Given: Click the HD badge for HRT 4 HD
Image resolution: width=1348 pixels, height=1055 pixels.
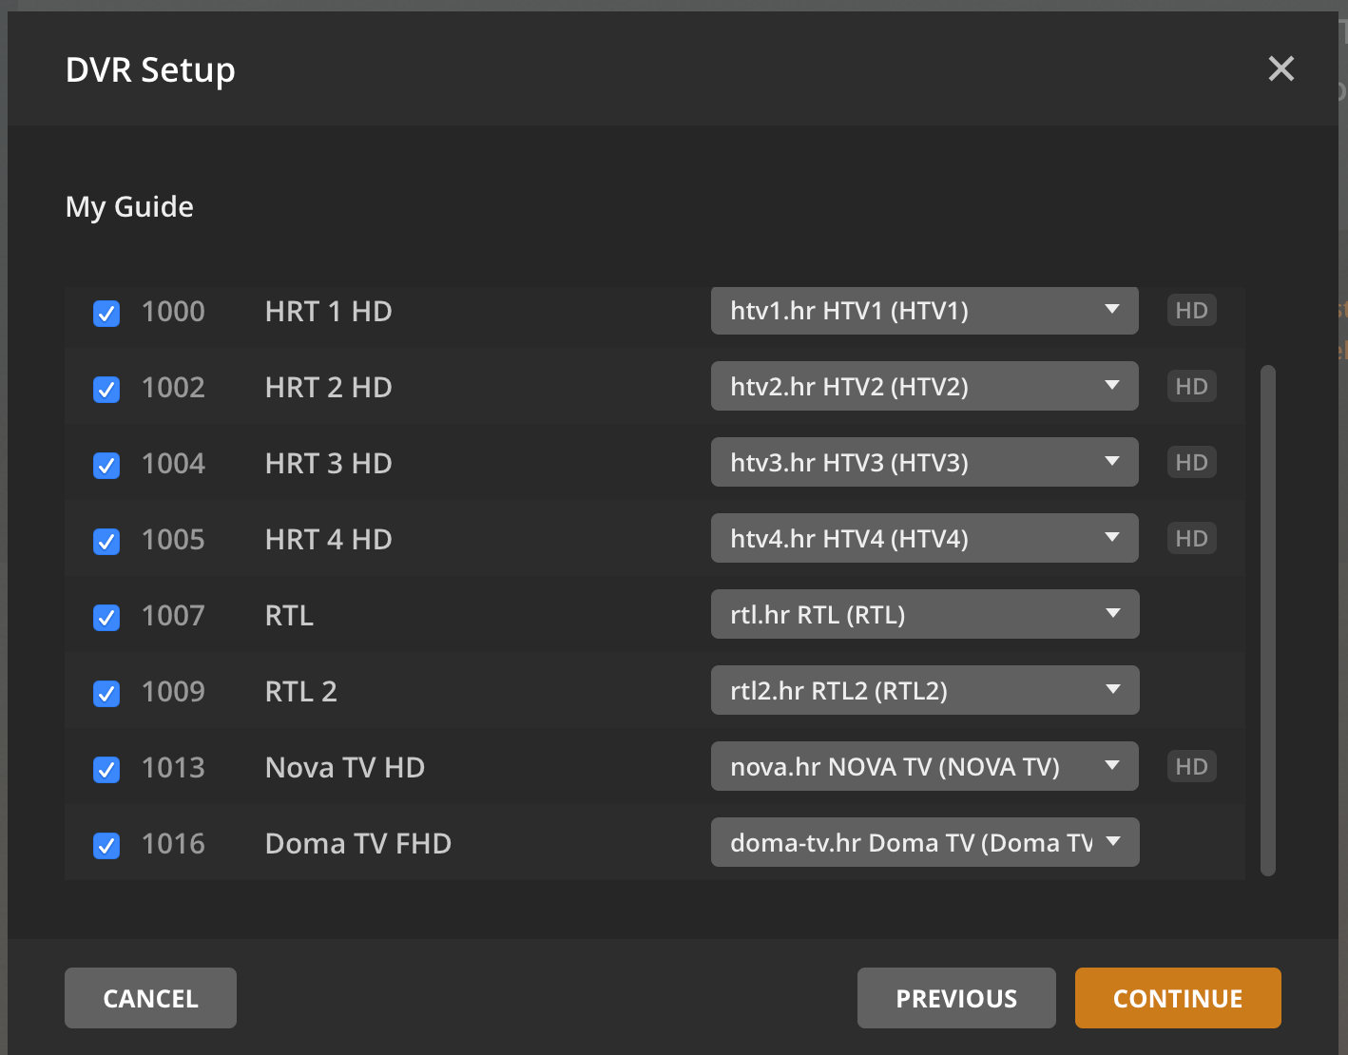Looking at the screenshot, I should (1191, 538).
